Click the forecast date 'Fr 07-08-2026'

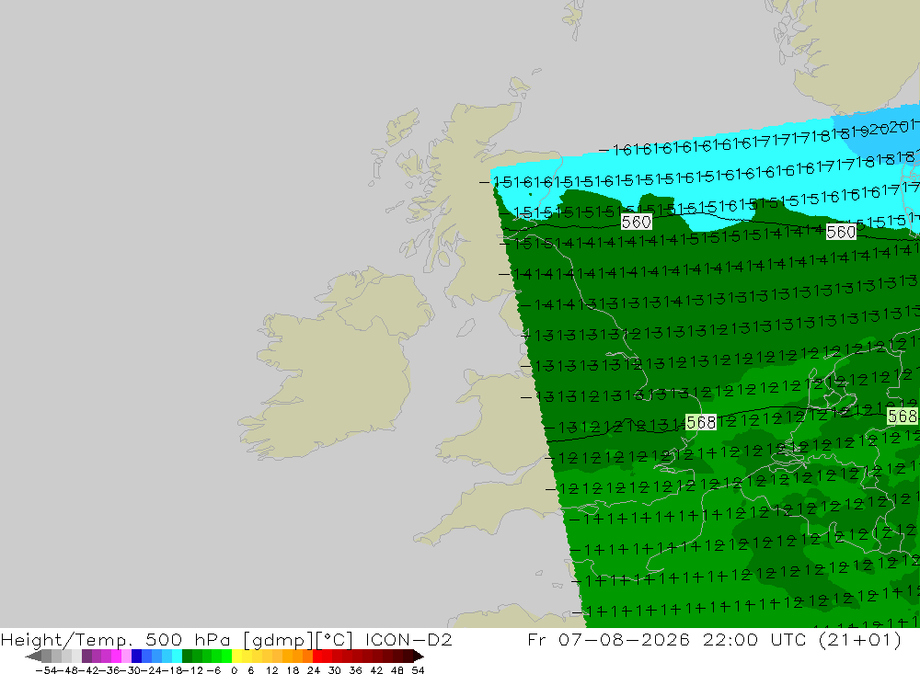[608, 640]
